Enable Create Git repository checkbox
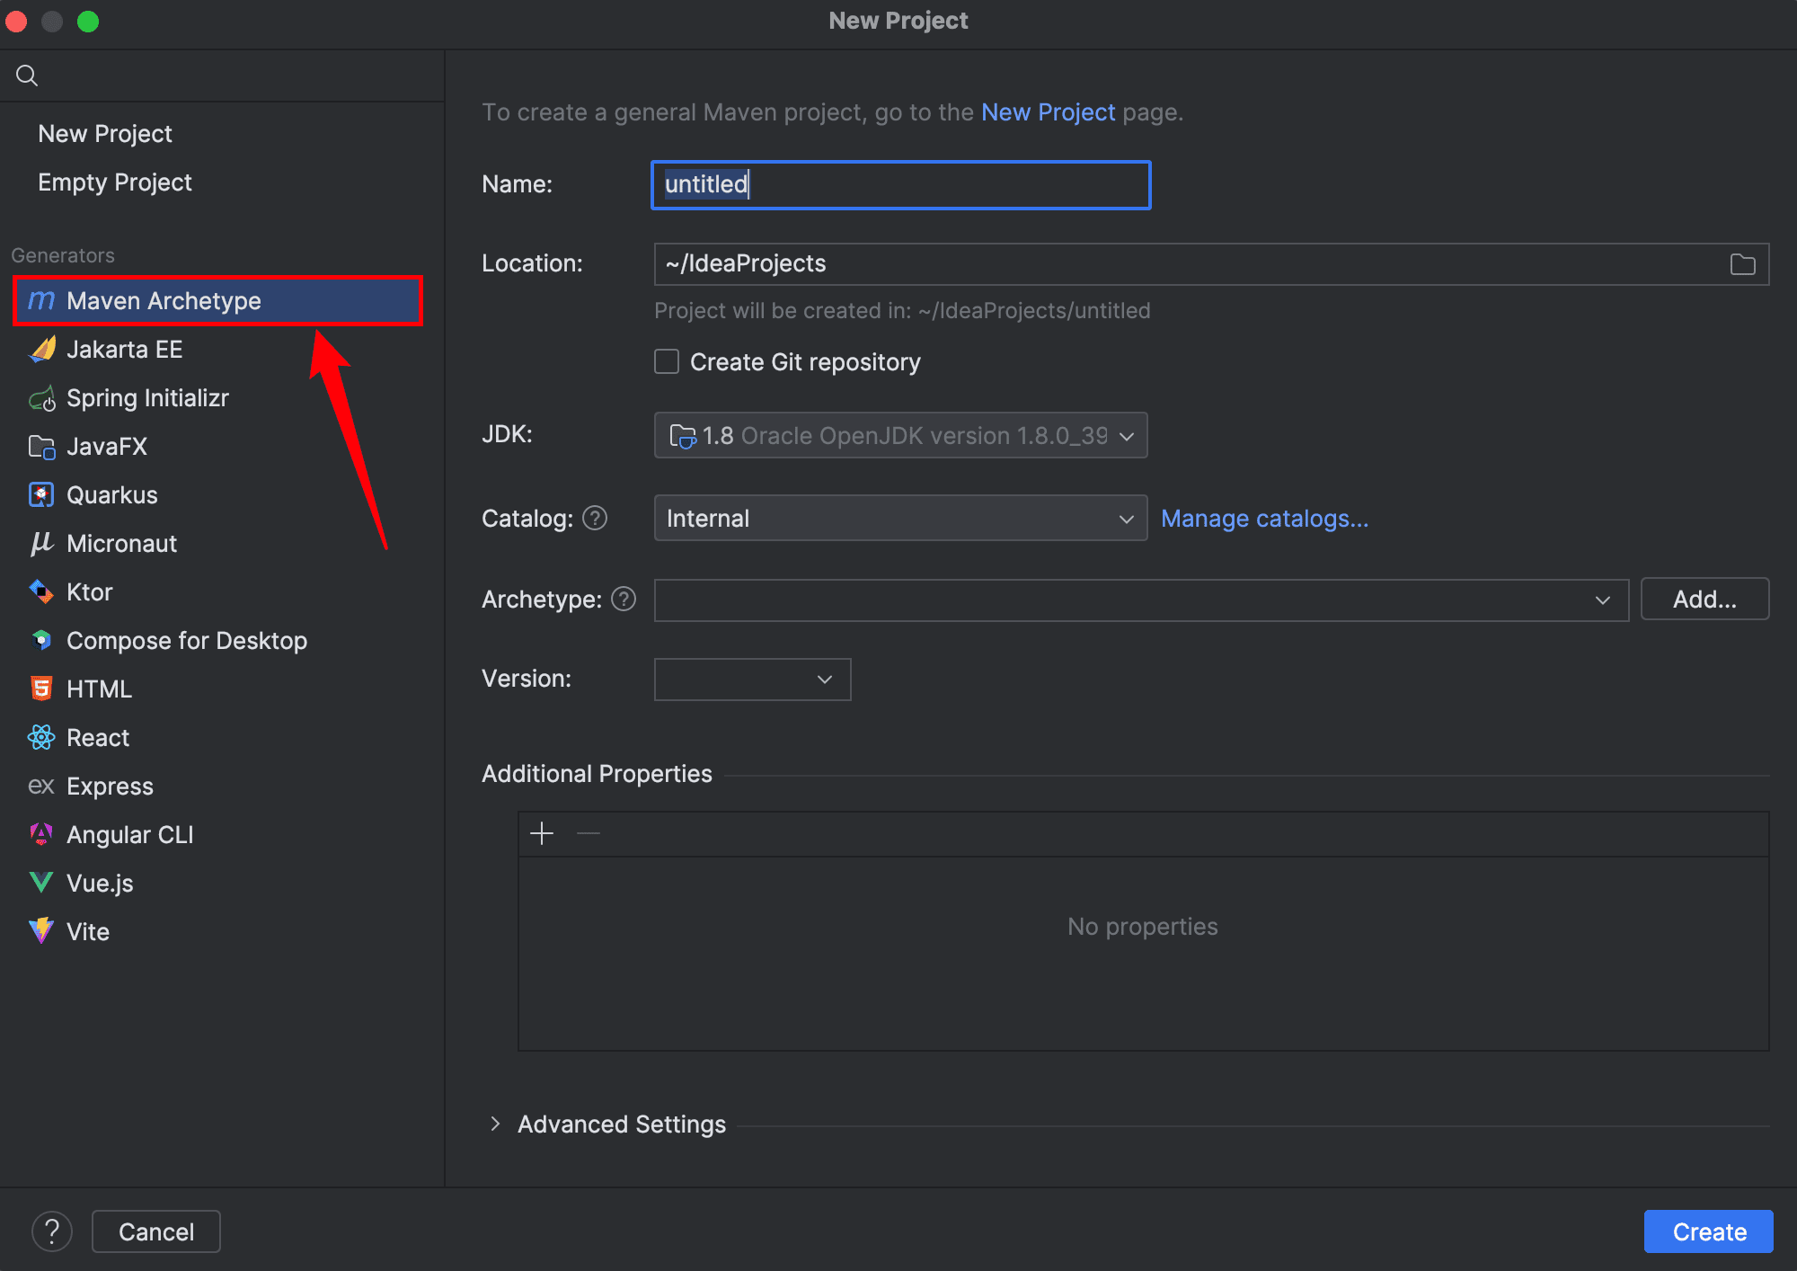Viewport: 1797px width, 1271px height. tap(667, 361)
